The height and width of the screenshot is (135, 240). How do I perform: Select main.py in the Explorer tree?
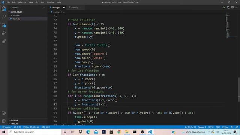[16, 19]
